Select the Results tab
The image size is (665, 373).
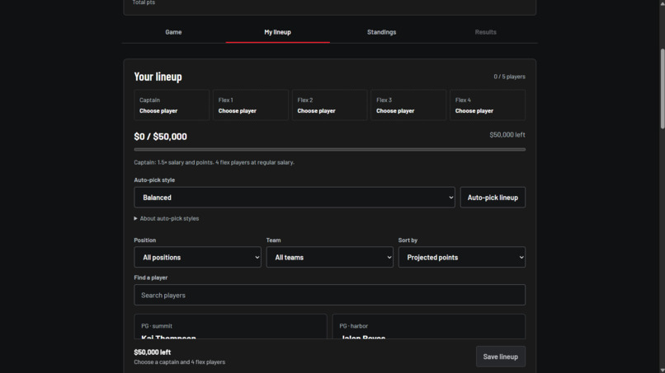click(485, 32)
